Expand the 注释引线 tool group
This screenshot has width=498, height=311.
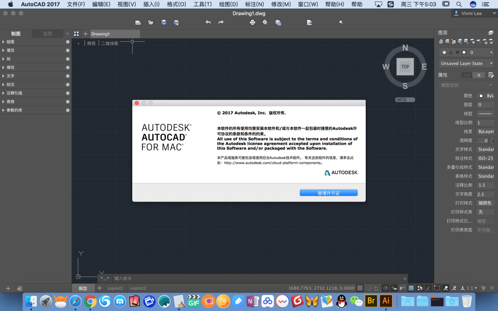3,93
